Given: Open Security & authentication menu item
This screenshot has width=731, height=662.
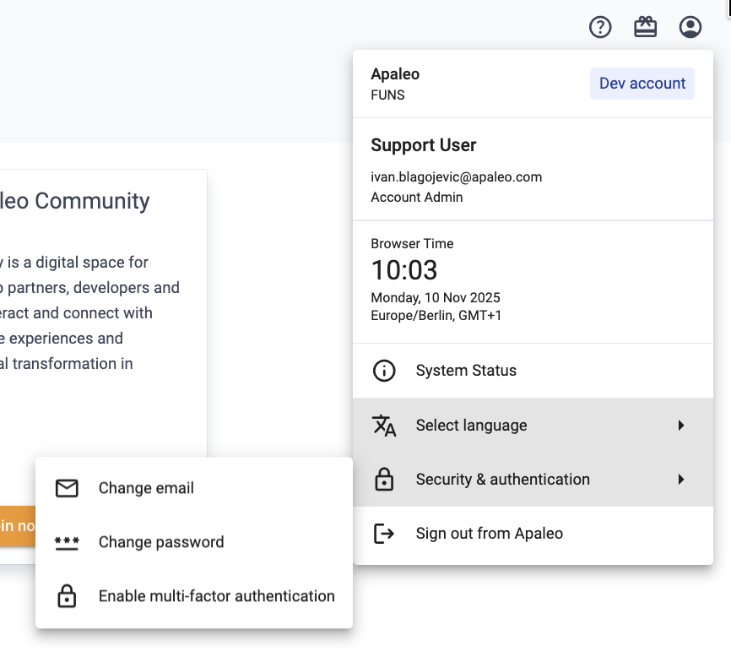Looking at the screenshot, I should (x=533, y=480).
